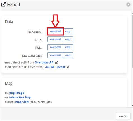Download the KML file
The image size is (133, 121).
pyautogui.click(x=55, y=47)
